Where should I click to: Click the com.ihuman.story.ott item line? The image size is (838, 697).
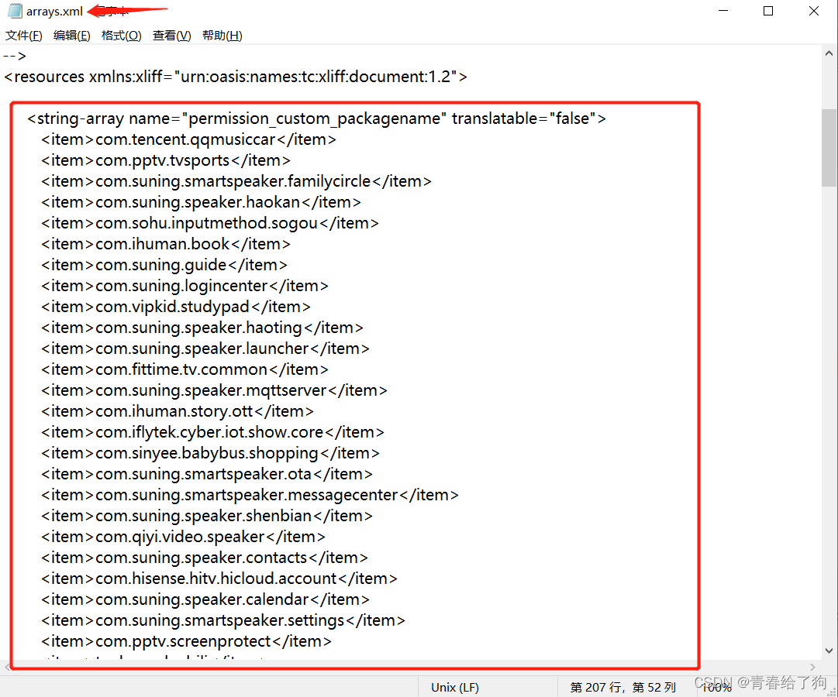click(x=178, y=410)
